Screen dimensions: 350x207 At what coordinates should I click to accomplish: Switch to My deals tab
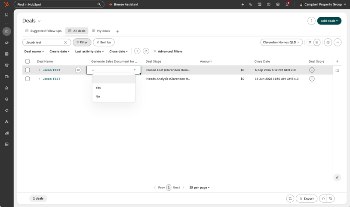(x=101, y=31)
